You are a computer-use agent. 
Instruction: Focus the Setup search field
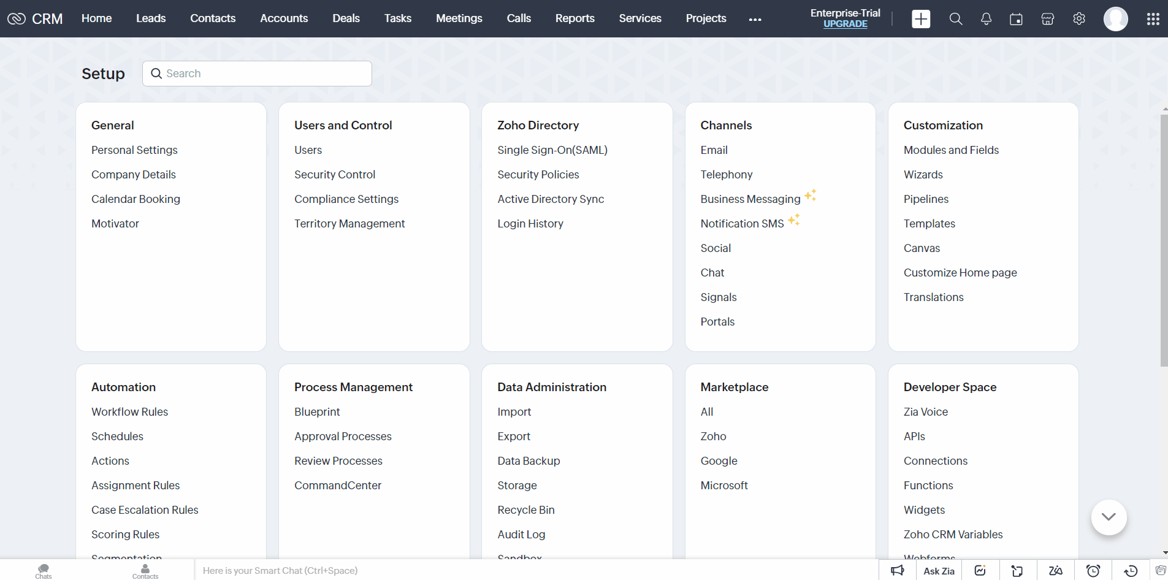click(264, 74)
